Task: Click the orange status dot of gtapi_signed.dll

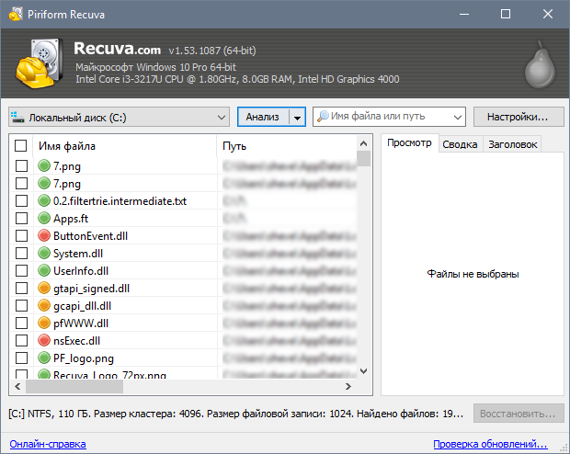Action: pos(44,288)
